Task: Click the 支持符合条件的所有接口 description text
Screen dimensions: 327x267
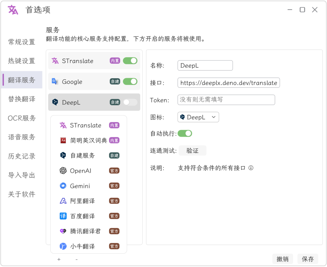Action: pos(211,168)
